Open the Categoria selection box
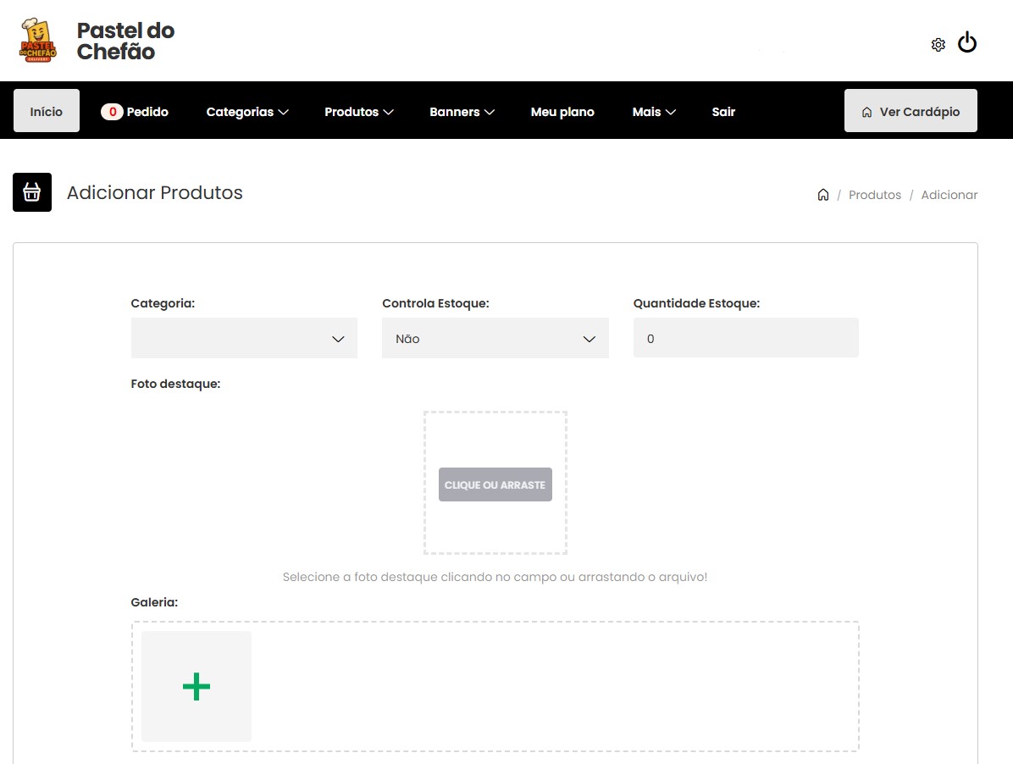1013x764 pixels. (x=244, y=338)
